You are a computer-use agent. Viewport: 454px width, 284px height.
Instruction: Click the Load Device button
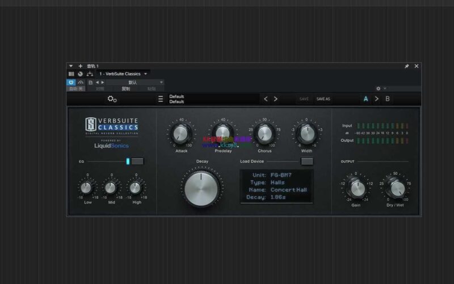pyautogui.click(x=307, y=162)
